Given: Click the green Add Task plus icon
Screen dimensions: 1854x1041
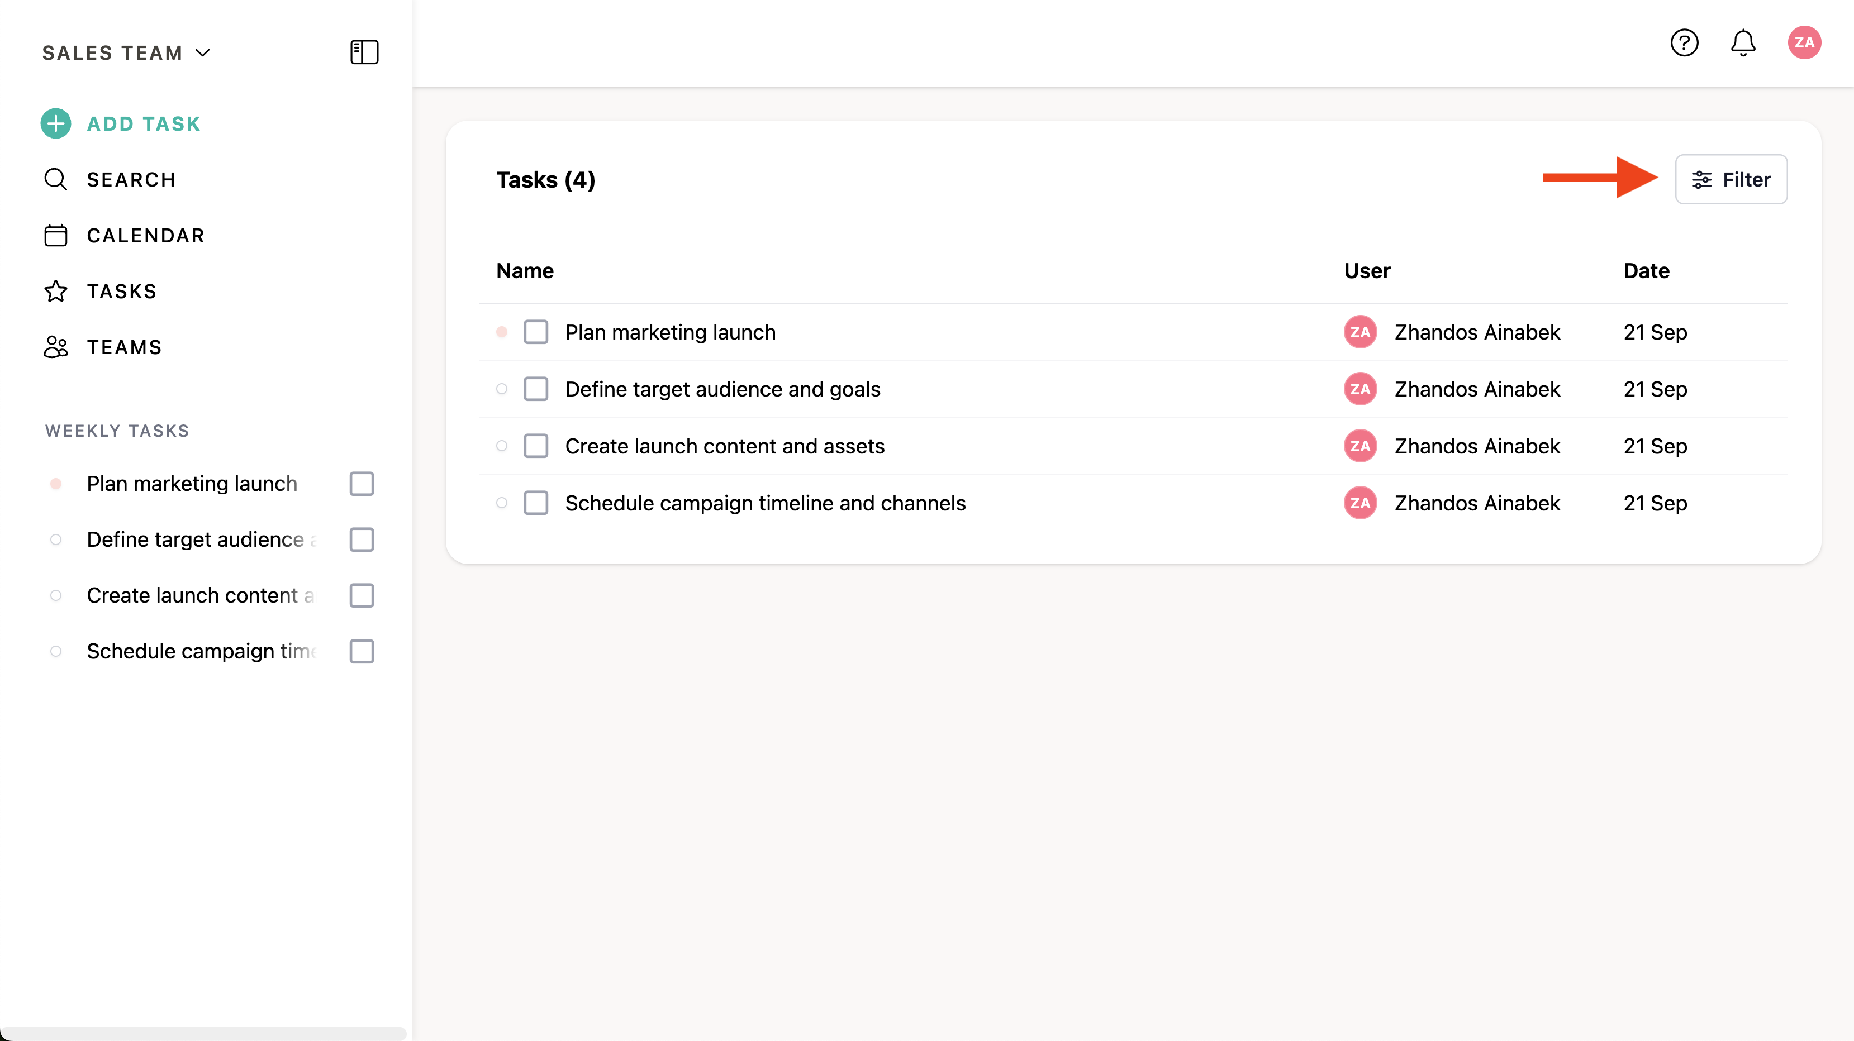Looking at the screenshot, I should pyautogui.click(x=56, y=124).
